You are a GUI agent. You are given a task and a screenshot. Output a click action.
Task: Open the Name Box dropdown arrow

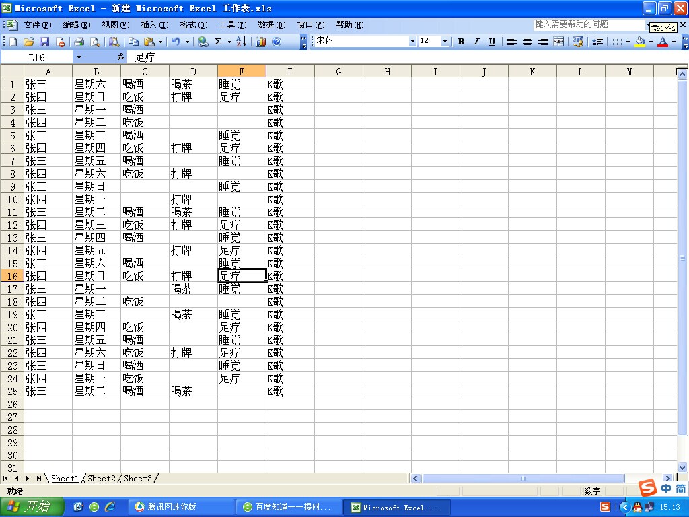pos(79,58)
